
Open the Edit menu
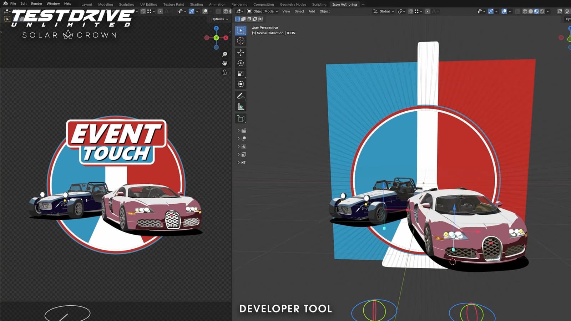click(x=24, y=4)
